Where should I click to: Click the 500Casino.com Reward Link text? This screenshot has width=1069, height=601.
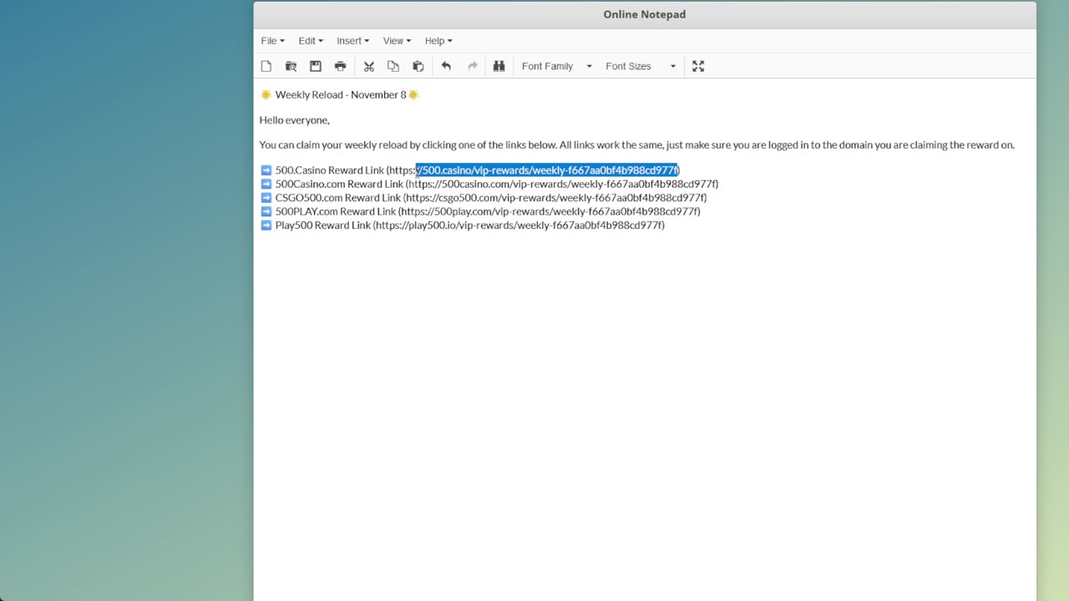(x=339, y=184)
